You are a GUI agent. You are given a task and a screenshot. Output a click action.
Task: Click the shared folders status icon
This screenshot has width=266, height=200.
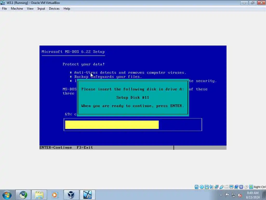(x=226, y=187)
